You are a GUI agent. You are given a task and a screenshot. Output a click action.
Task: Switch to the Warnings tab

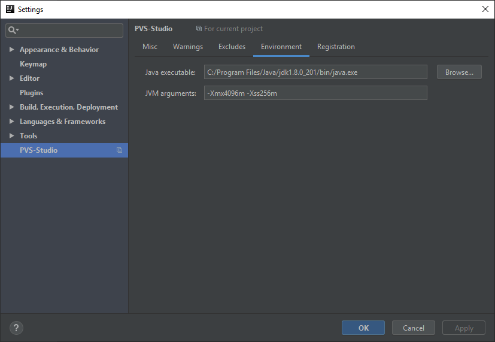[x=188, y=47]
